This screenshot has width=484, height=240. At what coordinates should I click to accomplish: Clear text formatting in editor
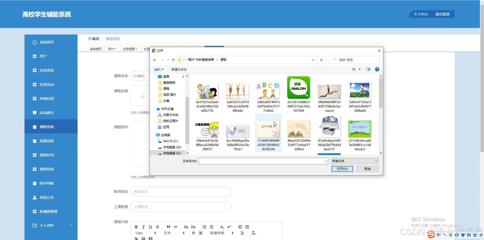pos(253,233)
